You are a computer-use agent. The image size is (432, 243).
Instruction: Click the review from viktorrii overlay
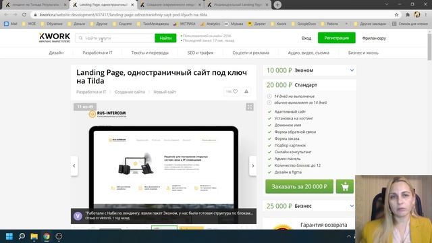(163, 215)
